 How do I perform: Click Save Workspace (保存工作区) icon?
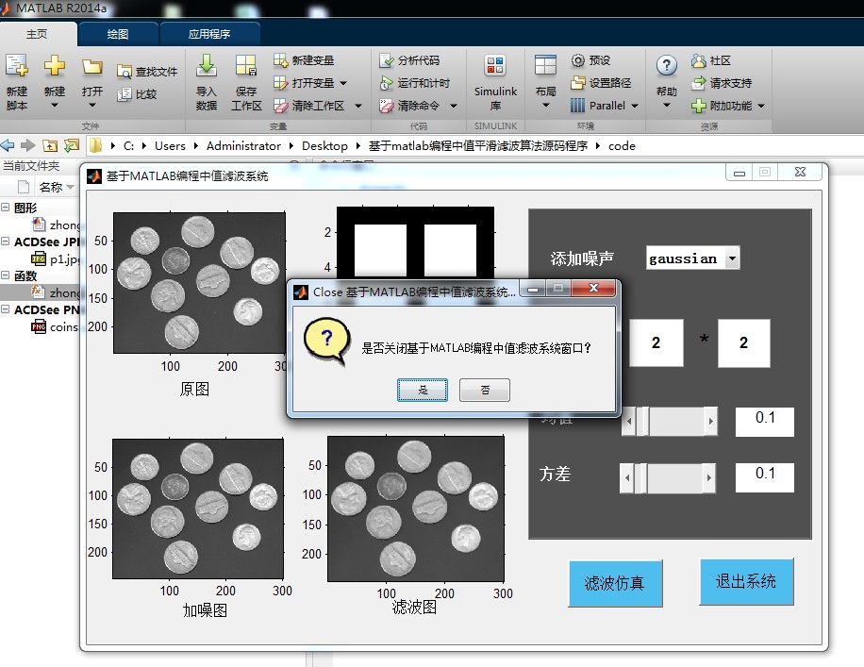coord(246,66)
